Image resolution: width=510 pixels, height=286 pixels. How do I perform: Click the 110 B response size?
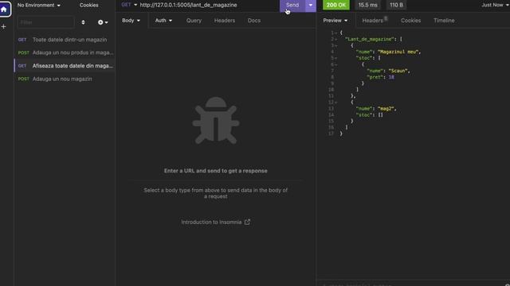click(396, 5)
